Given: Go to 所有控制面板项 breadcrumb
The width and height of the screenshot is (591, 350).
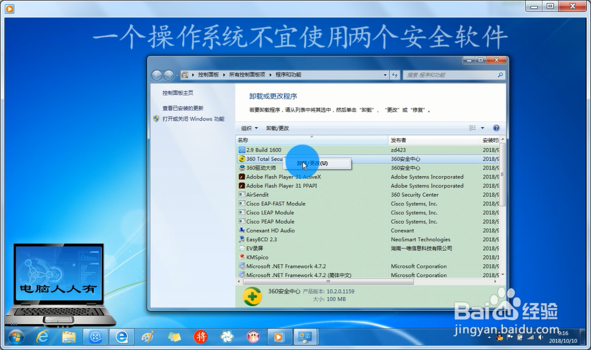Looking at the screenshot, I should pyautogui.click(x=247, y=75).
